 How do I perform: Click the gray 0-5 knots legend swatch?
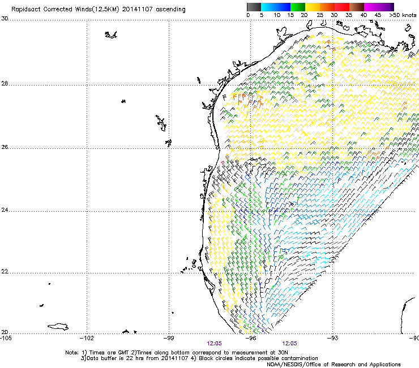click(254, 7)
